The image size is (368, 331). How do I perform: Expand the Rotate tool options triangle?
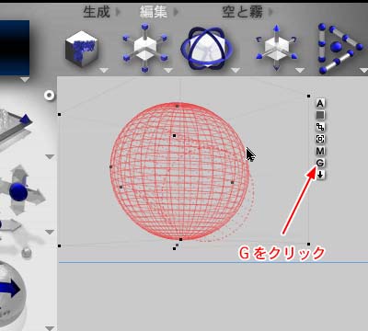point(236,71)
